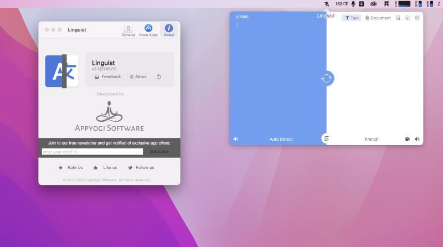Open the translator settings gear icon

tap(417, 18)
